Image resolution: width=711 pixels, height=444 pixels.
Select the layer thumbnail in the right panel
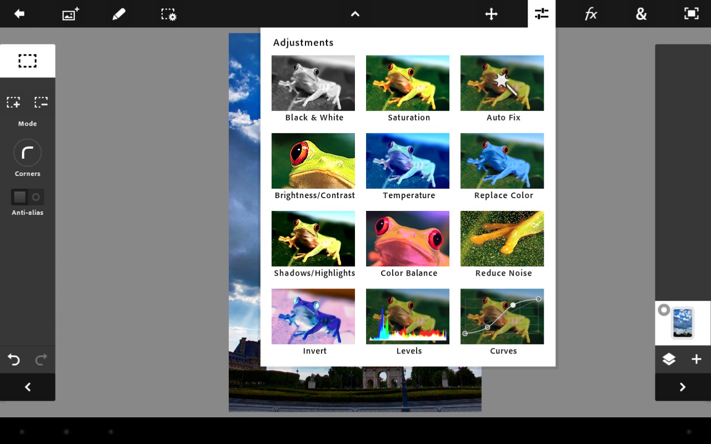coord(683,323)
